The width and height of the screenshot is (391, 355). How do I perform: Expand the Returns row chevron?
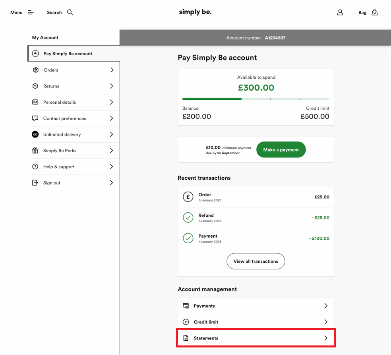[x=112, y=86]
